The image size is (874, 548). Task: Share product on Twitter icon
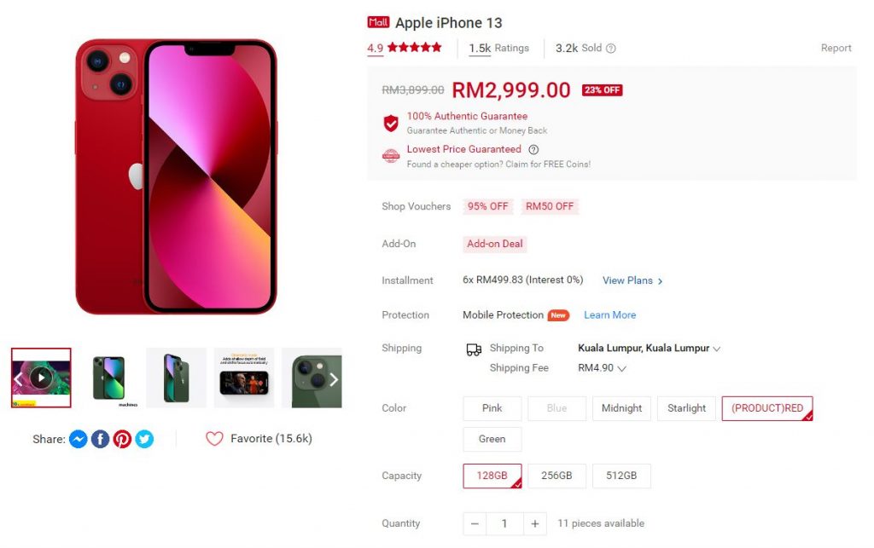[144, 439]
